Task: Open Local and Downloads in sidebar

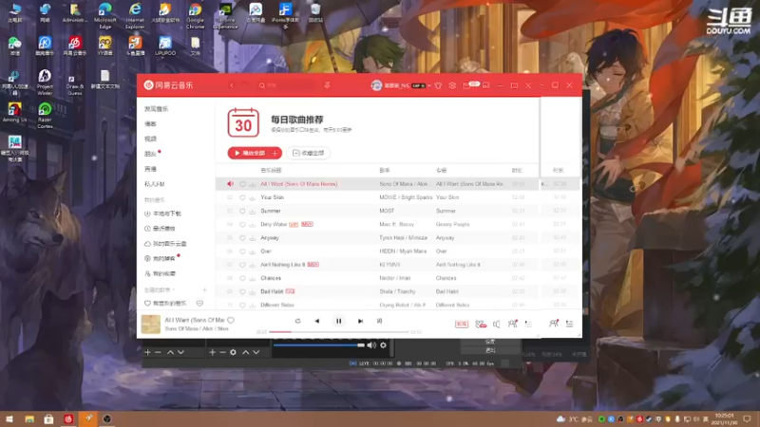Action: (162, 213)
